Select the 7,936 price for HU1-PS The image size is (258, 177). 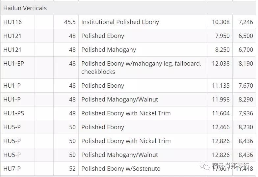click(x=245, y=113)
